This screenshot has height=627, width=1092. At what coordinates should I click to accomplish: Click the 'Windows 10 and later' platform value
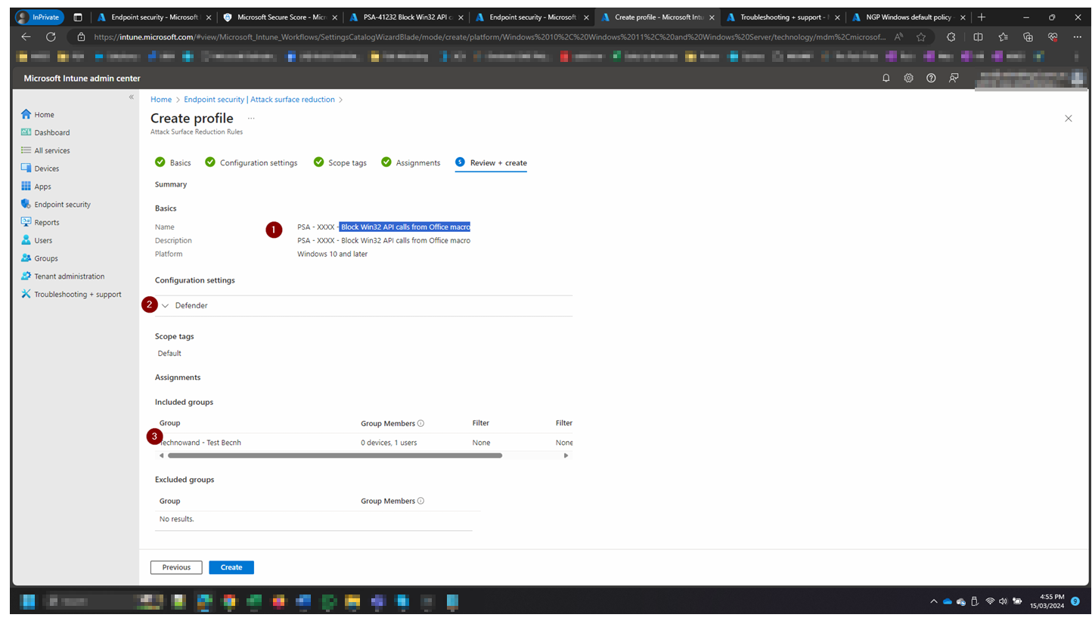pyautogui.click(x=333, y=254)
